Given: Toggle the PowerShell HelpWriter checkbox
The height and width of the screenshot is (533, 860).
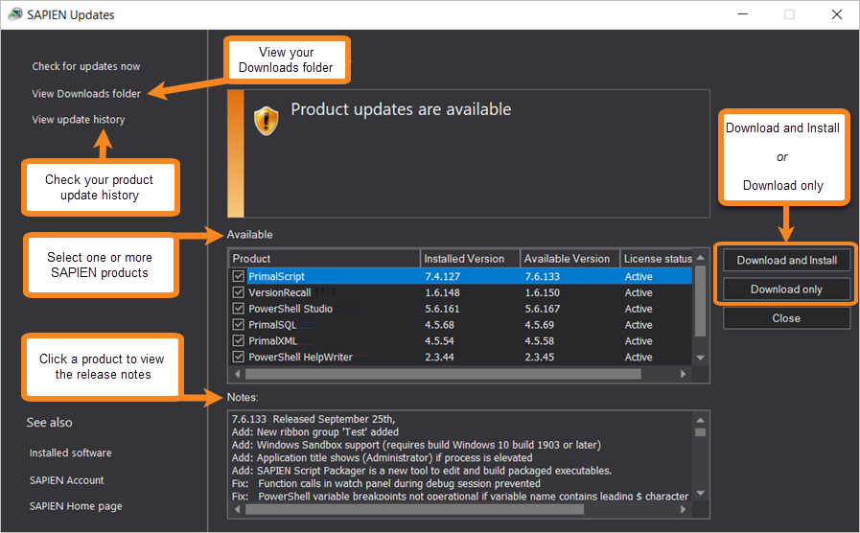Looking at the screenshot, I should pyautogui.click(x=238, y=357).
